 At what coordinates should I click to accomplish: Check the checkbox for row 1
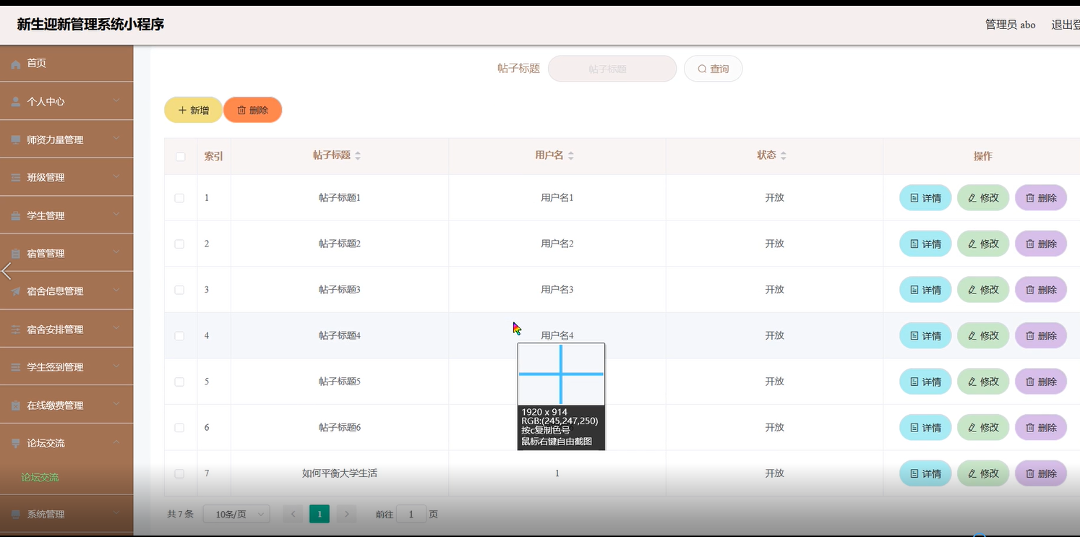click(179, 198)
